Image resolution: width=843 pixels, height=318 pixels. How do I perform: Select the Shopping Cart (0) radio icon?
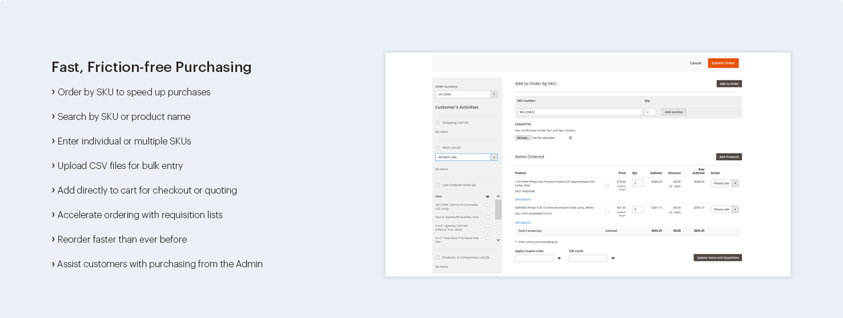(438, 122)
